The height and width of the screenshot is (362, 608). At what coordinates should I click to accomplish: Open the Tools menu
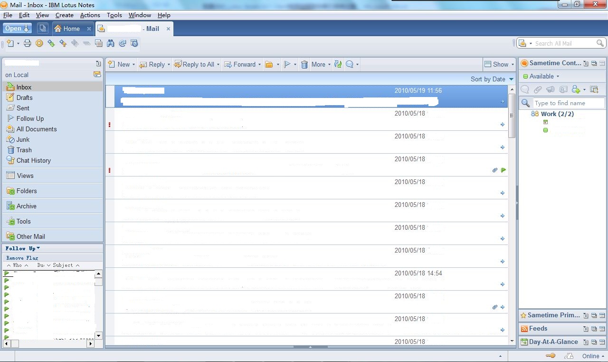114,15
